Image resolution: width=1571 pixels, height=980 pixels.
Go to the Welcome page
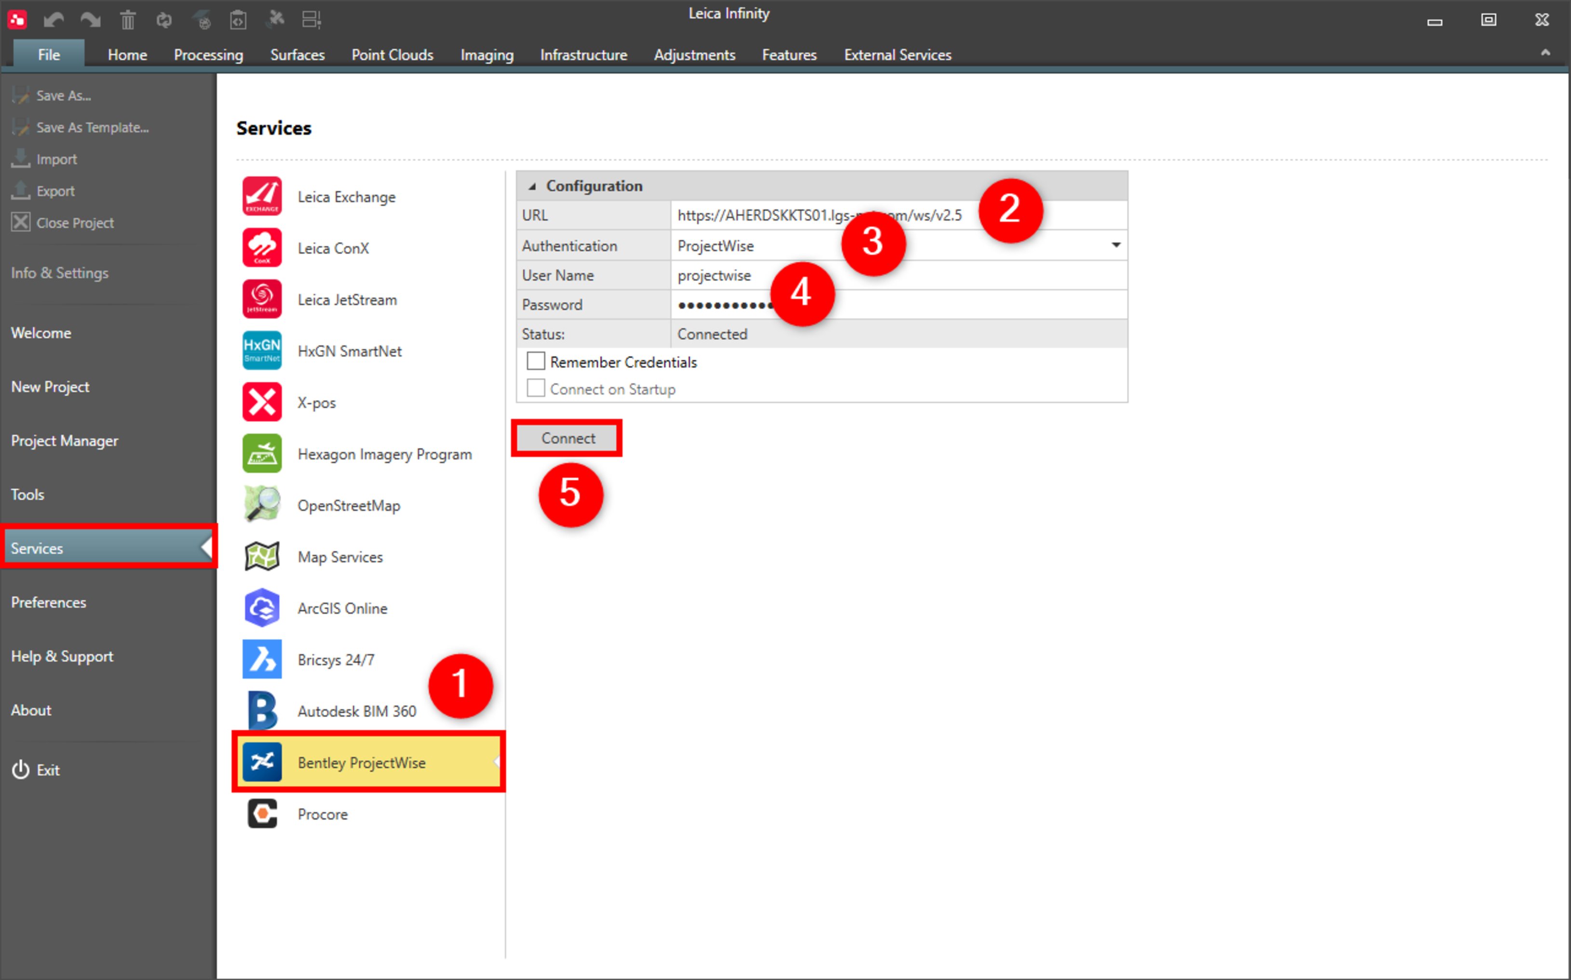(x=41, y=333)
